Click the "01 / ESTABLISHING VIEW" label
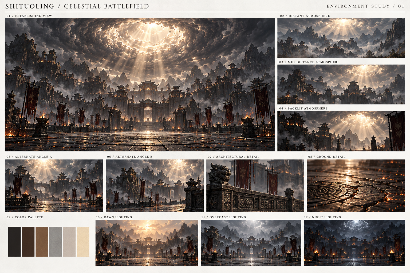 coord(29,16)
